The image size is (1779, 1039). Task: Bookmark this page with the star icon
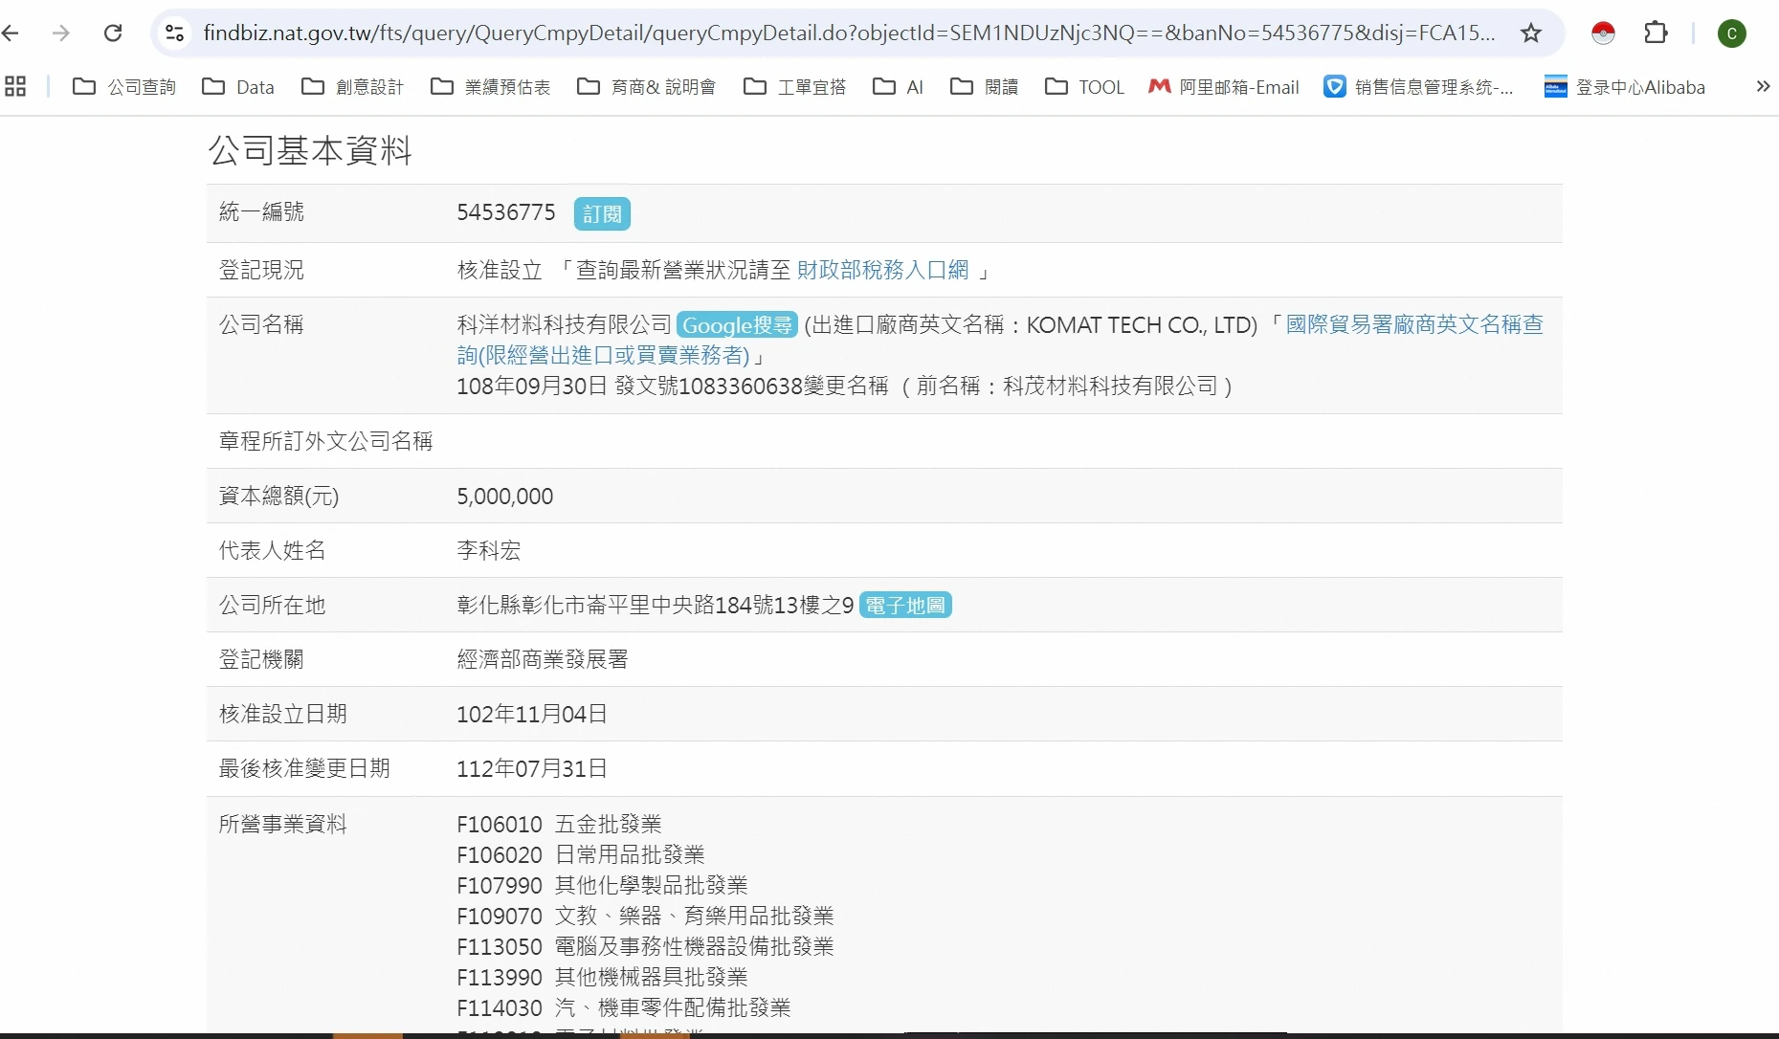click(x=1531, y=33)
